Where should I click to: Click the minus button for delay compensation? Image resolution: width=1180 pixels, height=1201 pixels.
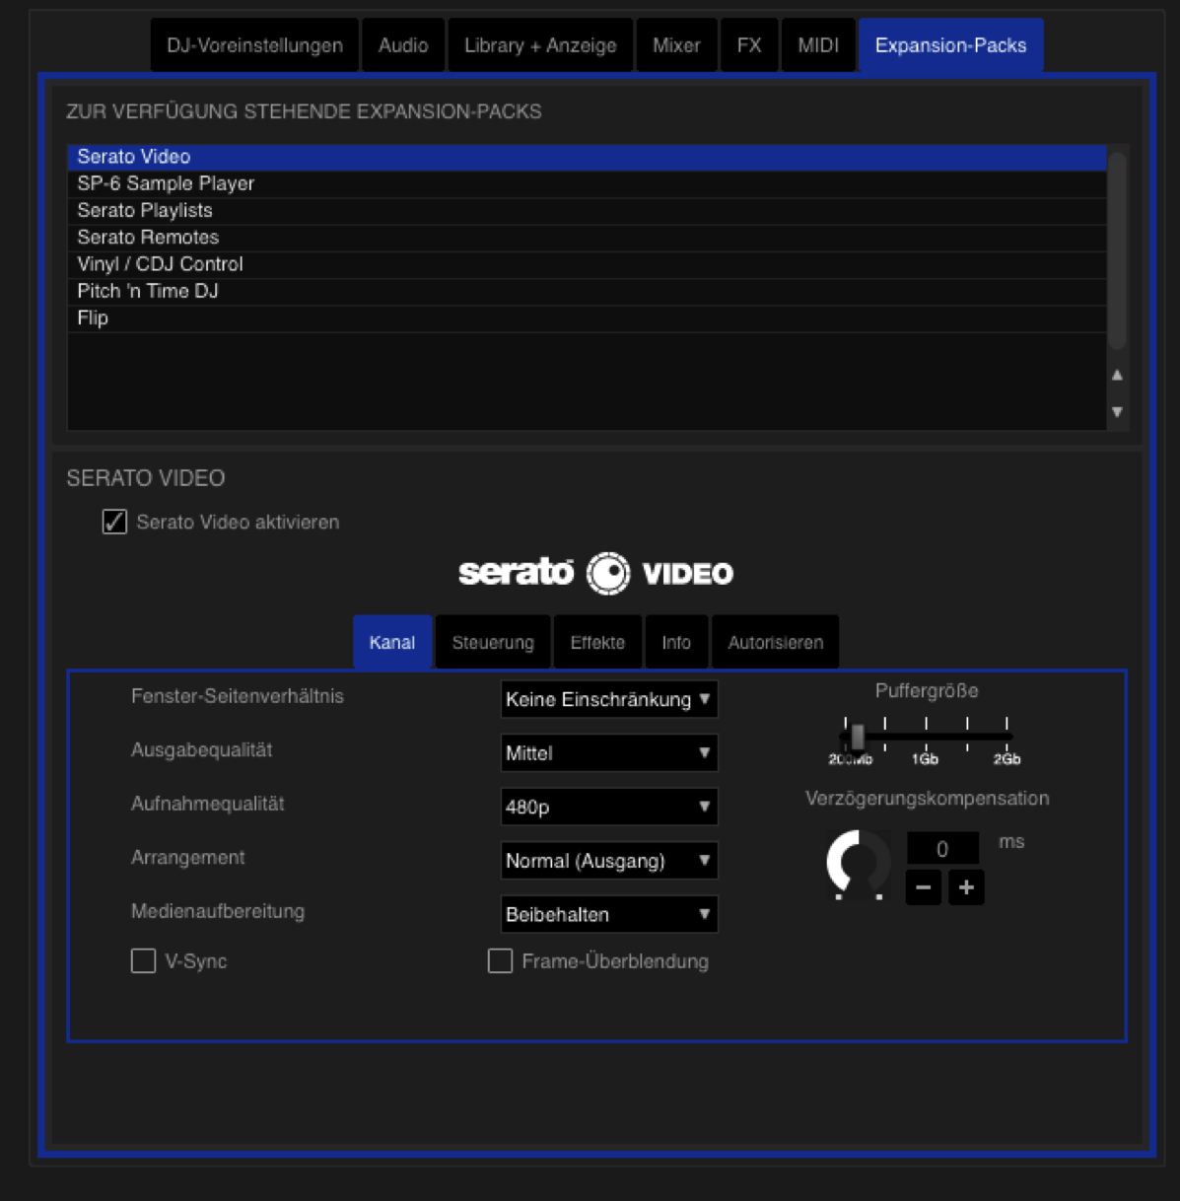point(923,887)
